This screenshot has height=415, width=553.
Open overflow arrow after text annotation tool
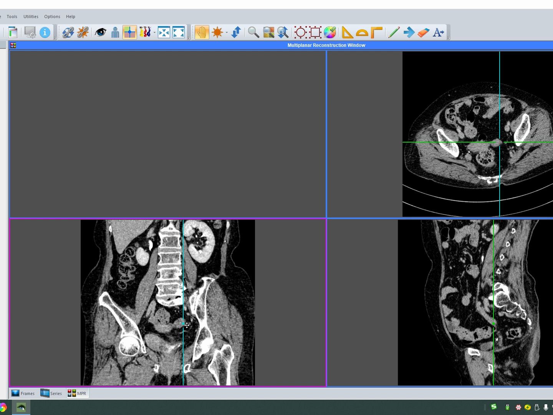click(449, 38)
